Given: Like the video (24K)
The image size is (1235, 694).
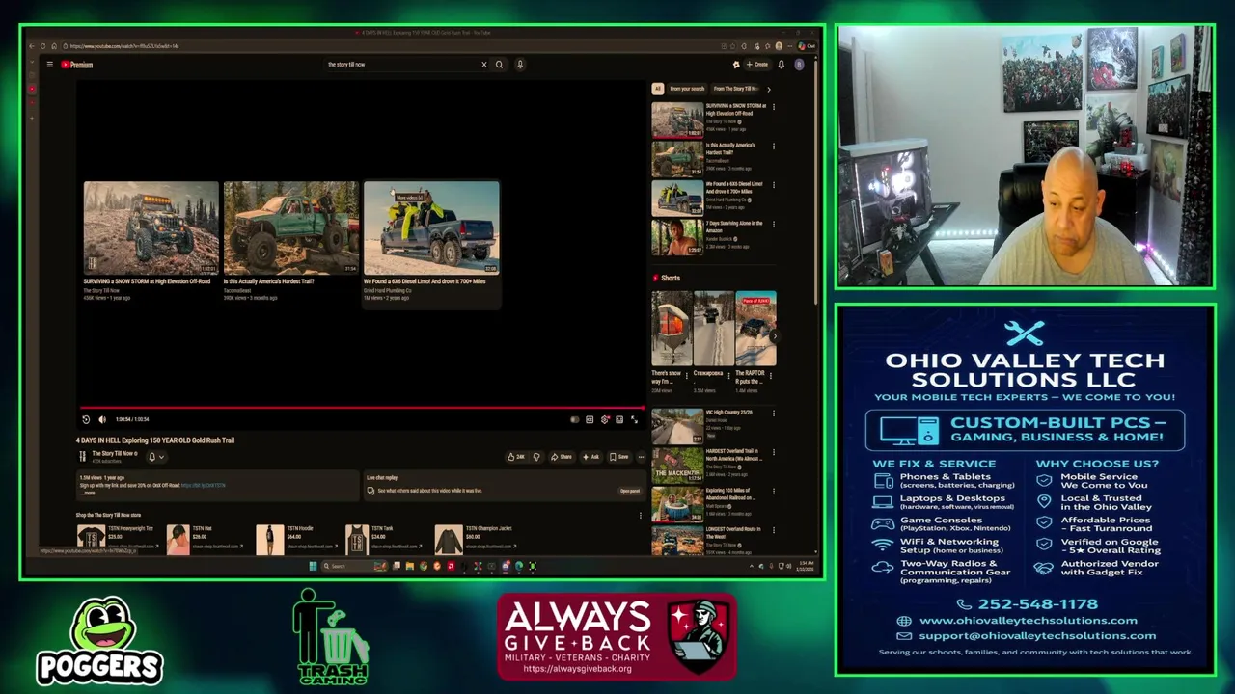Looking at the screenshot, I should pyautogui.click(x=516, y=457).
